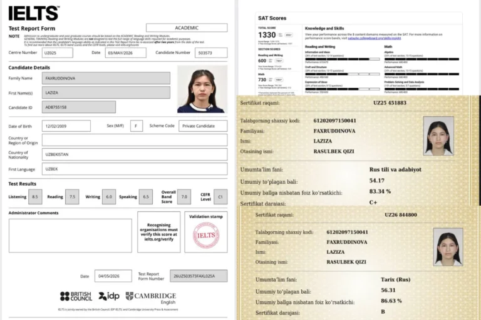The height and width of the screenshot is (320, 481).
Task: Click the Overall Band Score box 7.0
Action: [x=184, y=197]
